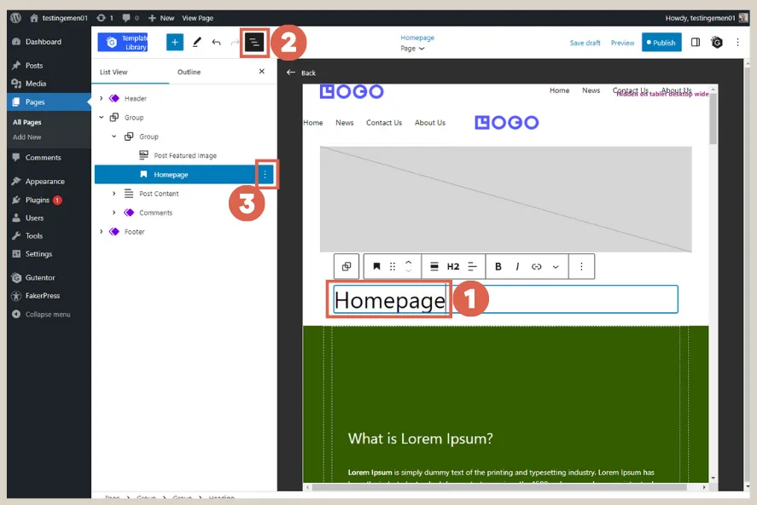Click the Publish button
Screen dimensions: 757x505
coord(661,42)
